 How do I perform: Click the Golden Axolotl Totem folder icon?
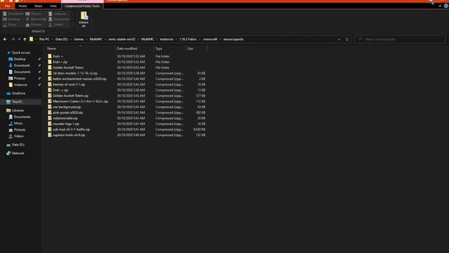(x=50, y=67)
